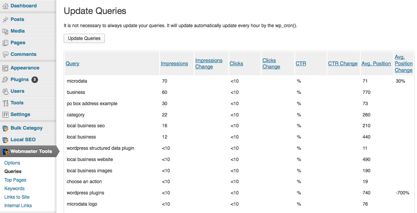The height and width of the screenshot is (213, 417).
Task: Click the Posts pushpin icon
Action: pyautogui.click(x=5, y=20)
